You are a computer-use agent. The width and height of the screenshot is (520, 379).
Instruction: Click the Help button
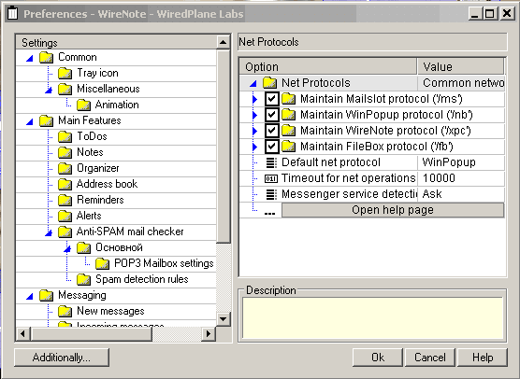[483, 358]
